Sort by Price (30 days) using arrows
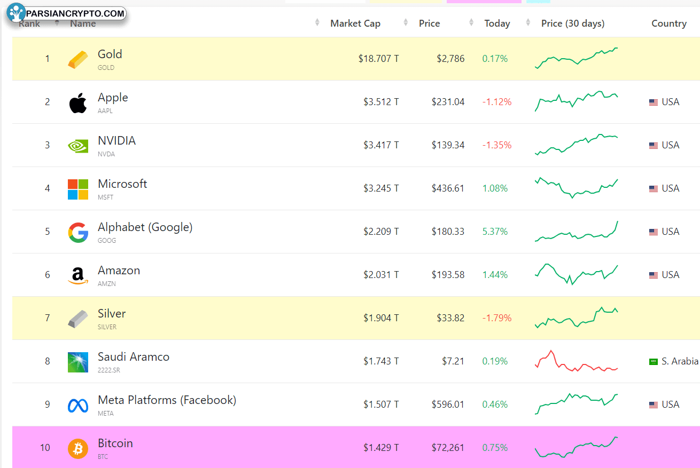 [528, 22]
